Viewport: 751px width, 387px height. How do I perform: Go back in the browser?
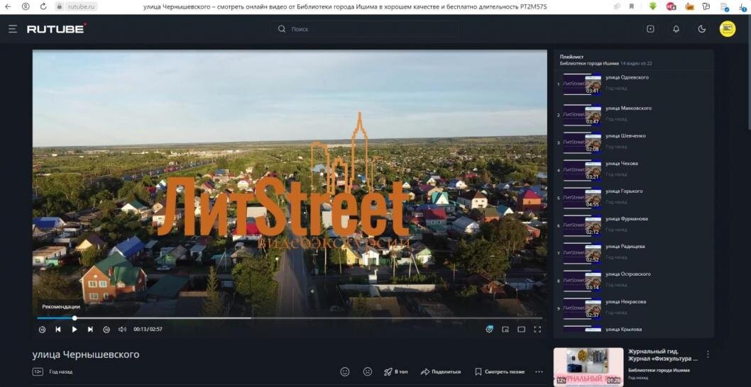click(x=8, y=6)
